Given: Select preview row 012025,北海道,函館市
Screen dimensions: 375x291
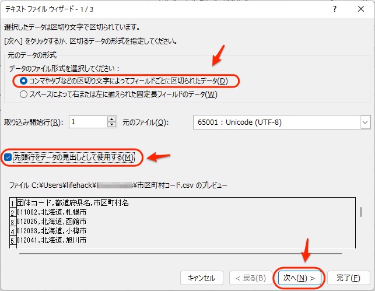Looking at the screenshot, I should click(51, 222).
